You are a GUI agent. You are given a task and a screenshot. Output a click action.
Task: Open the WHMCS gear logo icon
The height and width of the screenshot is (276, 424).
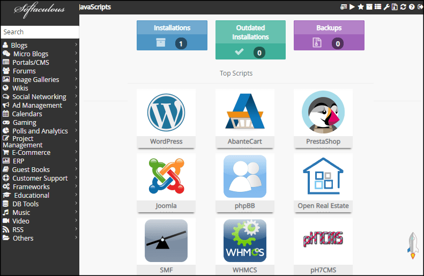pyautogui.click(x=245, y=241)
